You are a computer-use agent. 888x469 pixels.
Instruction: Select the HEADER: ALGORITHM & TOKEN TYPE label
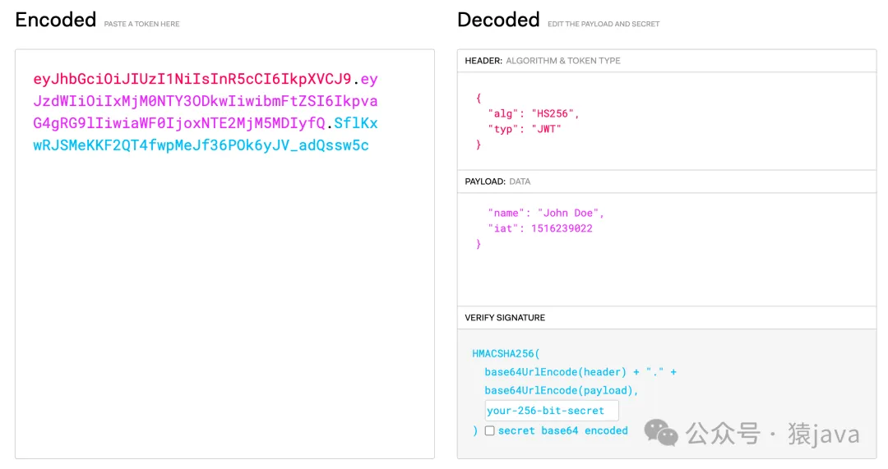coord(543,61)
